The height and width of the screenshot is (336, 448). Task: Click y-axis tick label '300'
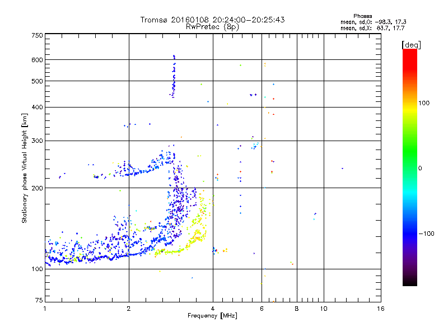pyautogui.click(x=38, y=141)
